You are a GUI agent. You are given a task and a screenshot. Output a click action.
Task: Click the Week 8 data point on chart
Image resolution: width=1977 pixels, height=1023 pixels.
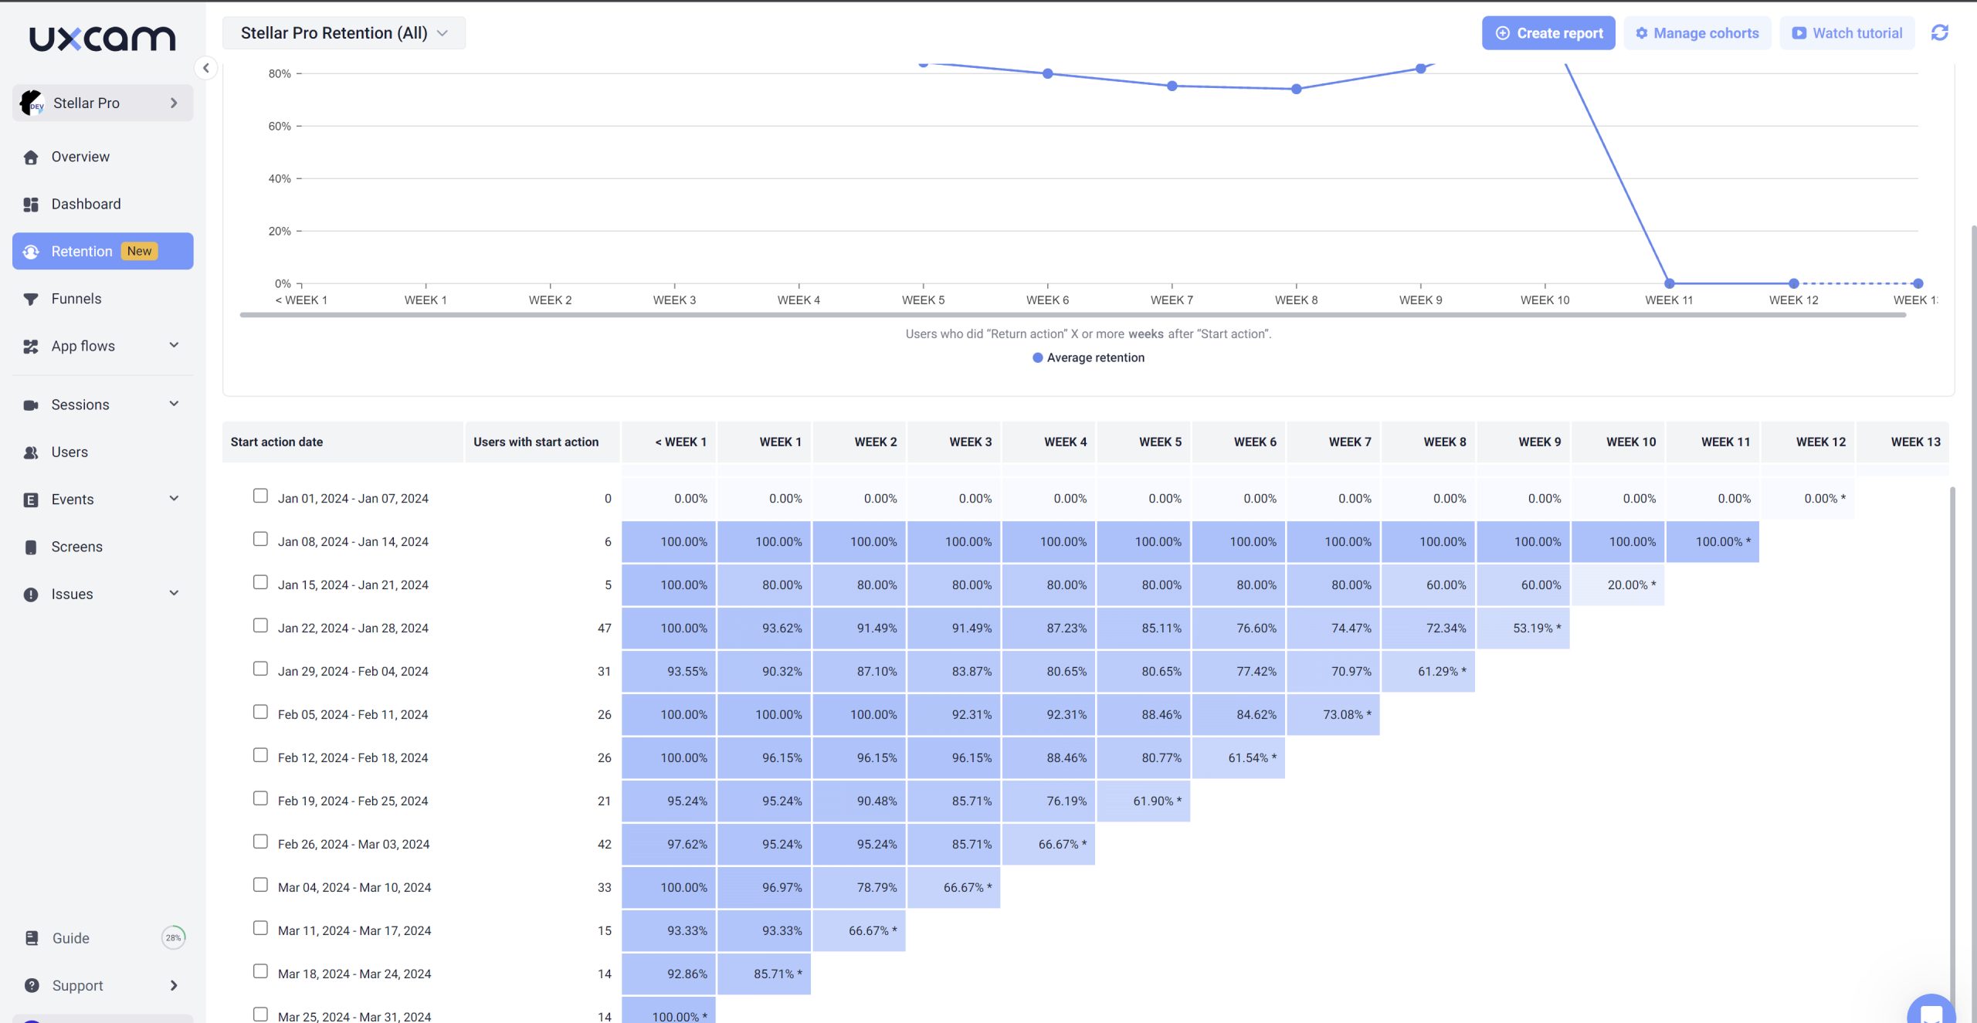click(1296, 89)
